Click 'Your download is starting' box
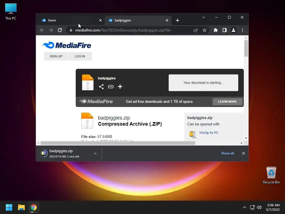The width and height of the screenshot is (285, 214). point(203,82)
